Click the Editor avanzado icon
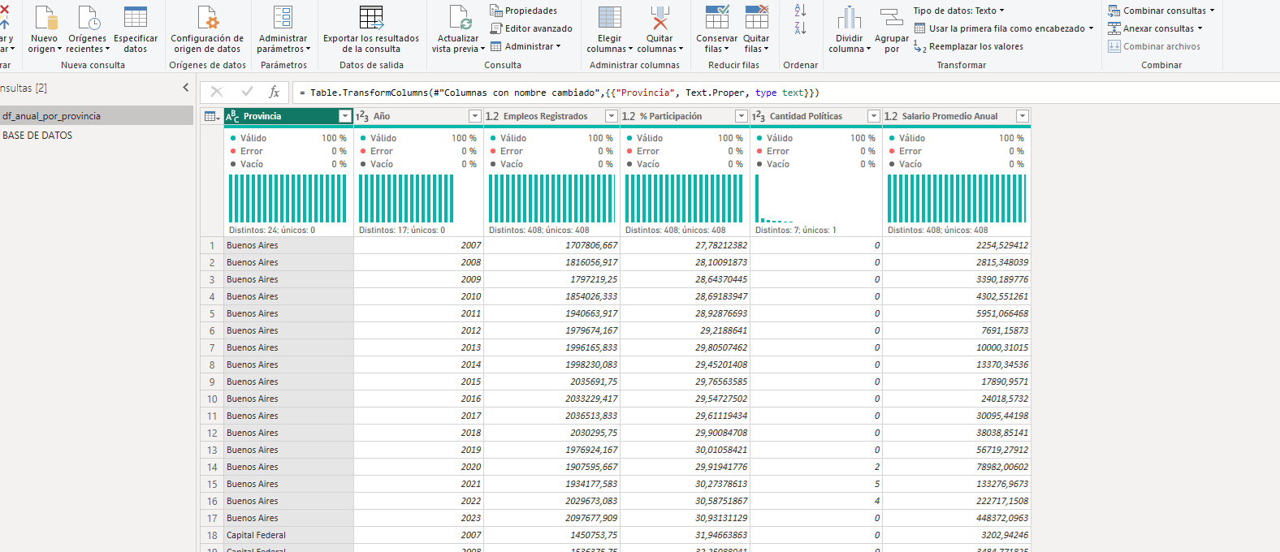This screenshot has height=552, width=1280. 496,28
